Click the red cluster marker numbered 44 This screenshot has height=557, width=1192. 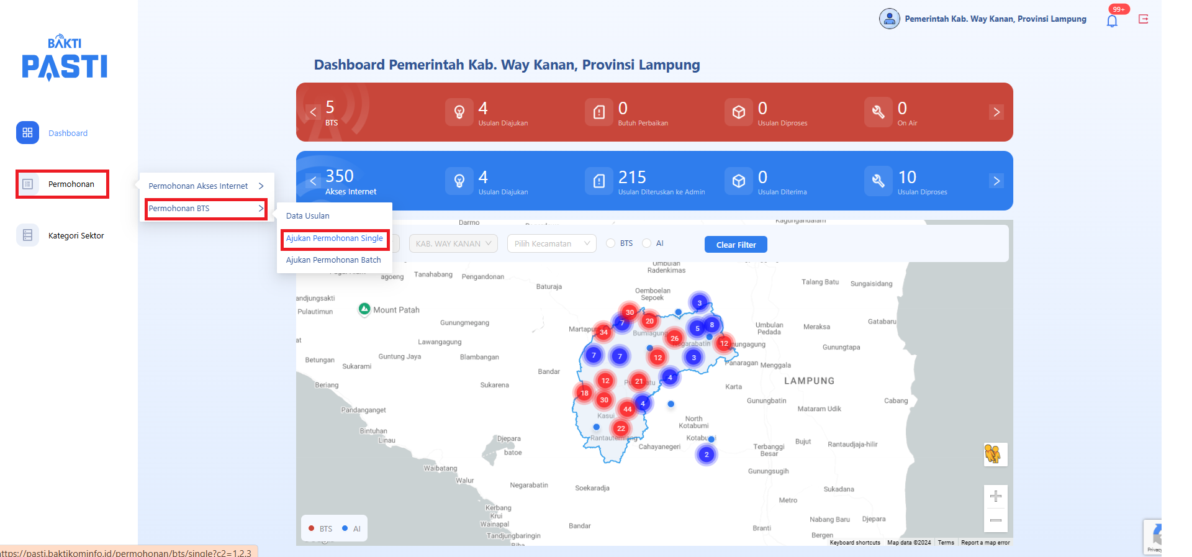point(628,409)
